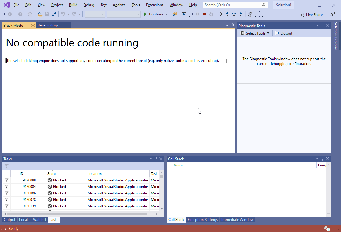Click the Search (Ctrl+Q) input box
The height and width of the screenshot is (232, 341).
235,5
